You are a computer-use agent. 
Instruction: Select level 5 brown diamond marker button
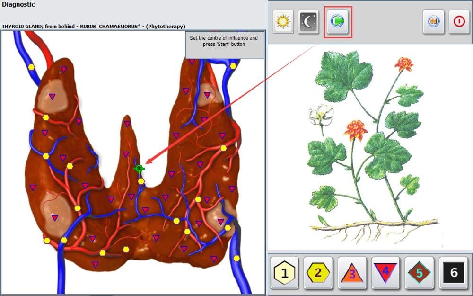pyautogui.click(x=419, y=273)
